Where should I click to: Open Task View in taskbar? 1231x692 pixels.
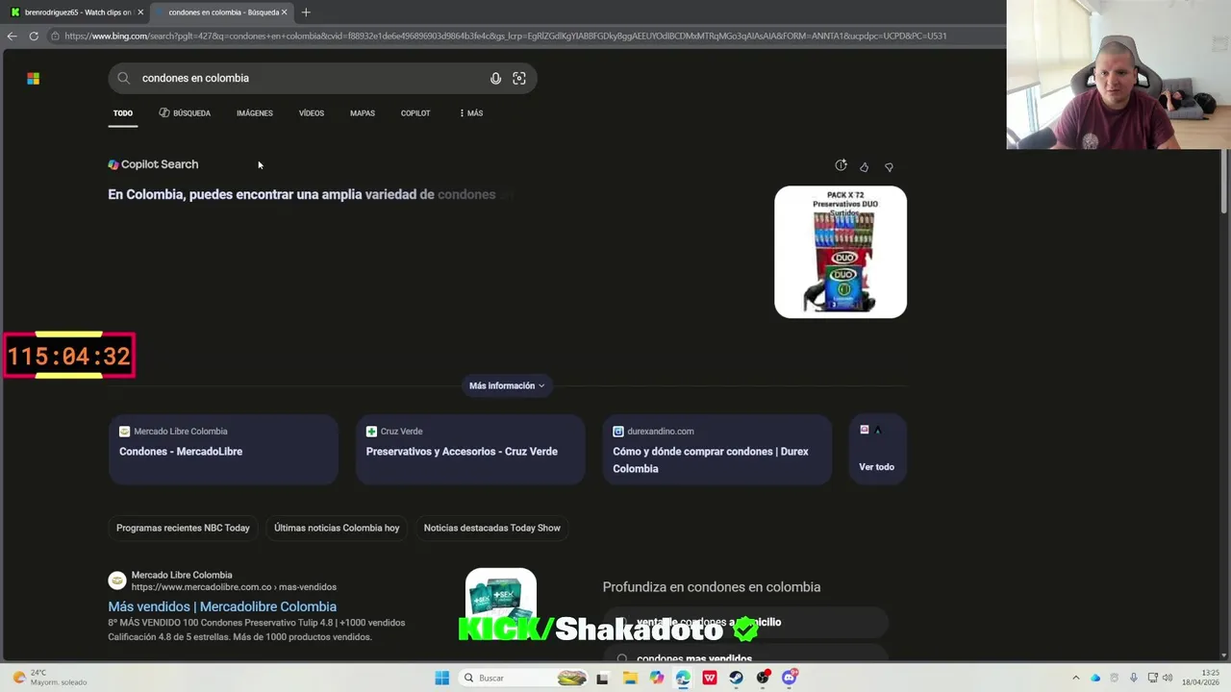click(602, 678)
